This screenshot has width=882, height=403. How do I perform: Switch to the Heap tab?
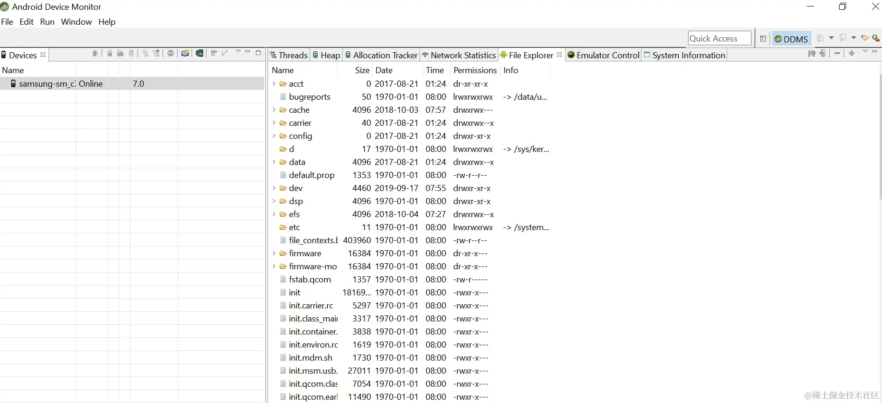tap(326, 55)
